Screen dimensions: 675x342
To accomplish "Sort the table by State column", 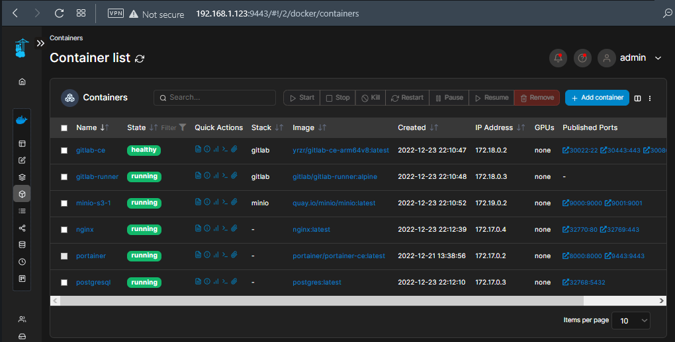I will (142, 127).
